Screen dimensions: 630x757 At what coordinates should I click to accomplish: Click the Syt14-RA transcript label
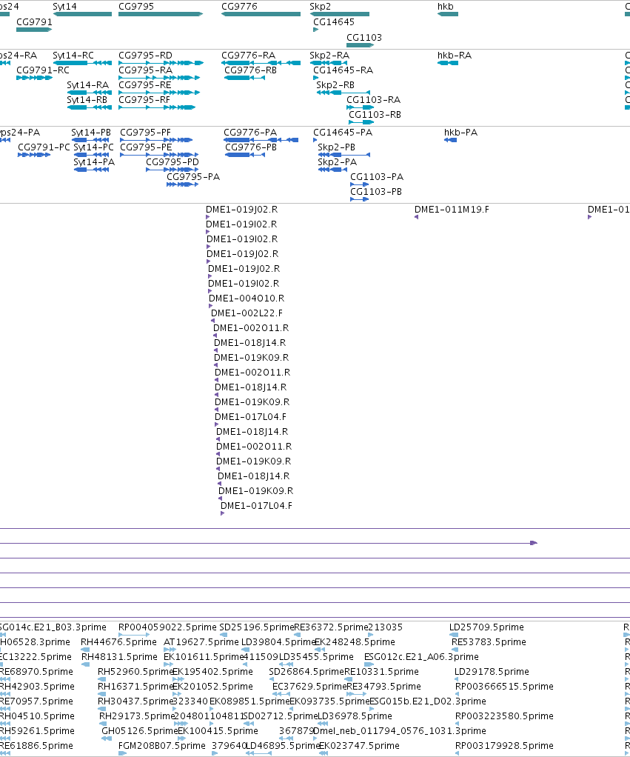coord(88,84)
